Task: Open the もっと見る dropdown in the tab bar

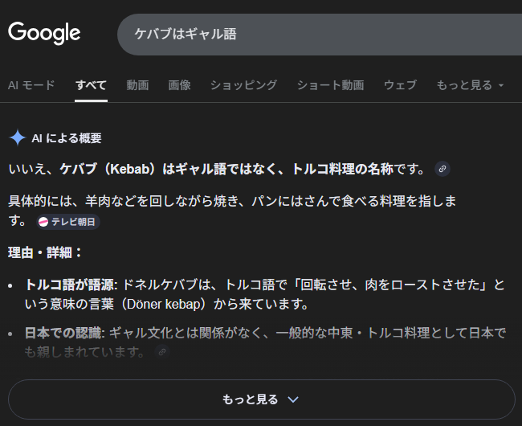Action: (x=470, y=84)
